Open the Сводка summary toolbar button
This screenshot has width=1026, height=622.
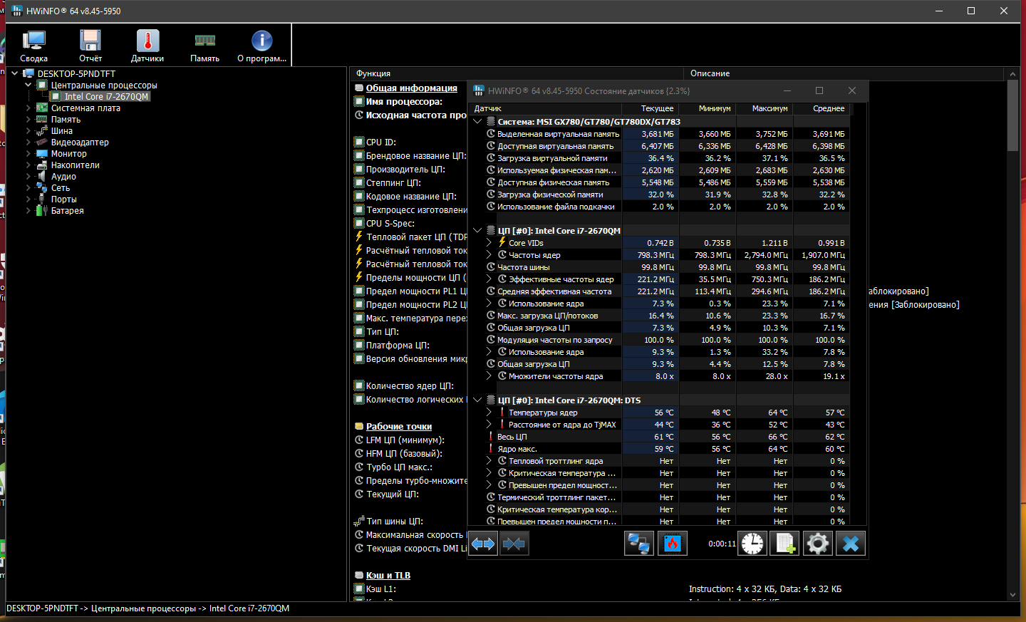tap(33, 46)
